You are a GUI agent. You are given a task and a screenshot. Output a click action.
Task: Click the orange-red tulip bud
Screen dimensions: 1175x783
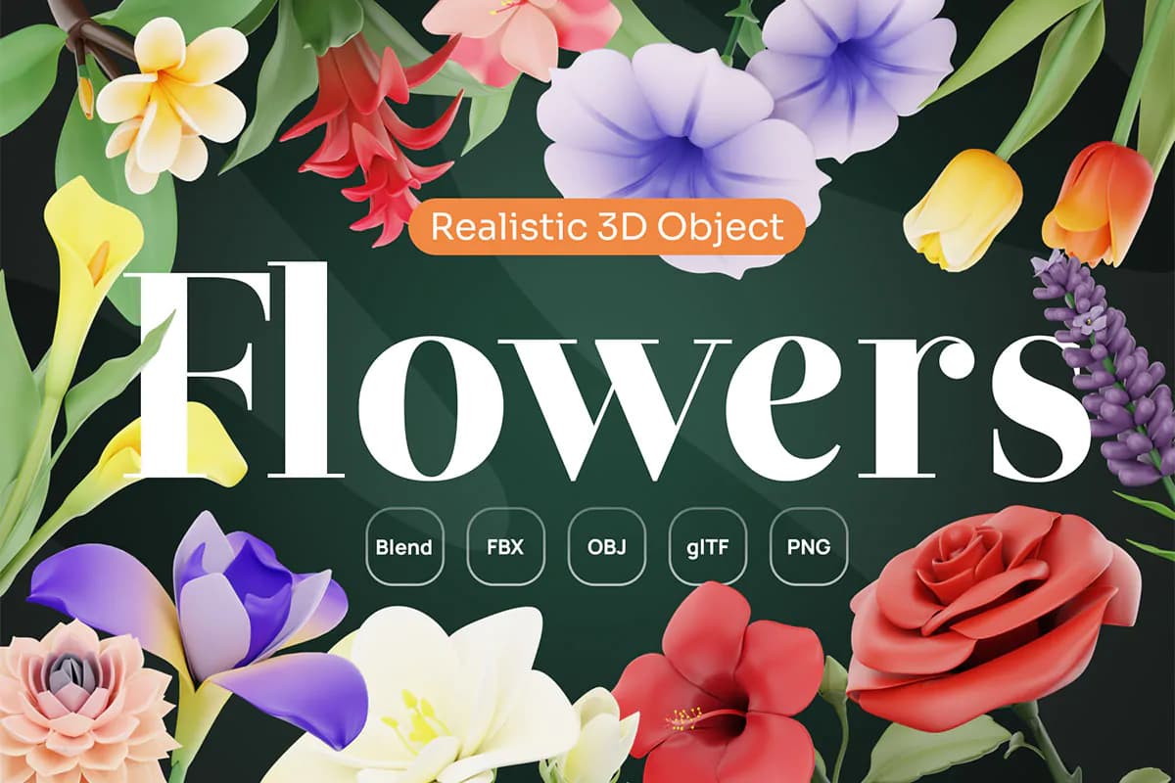[x=1098, y=203]
